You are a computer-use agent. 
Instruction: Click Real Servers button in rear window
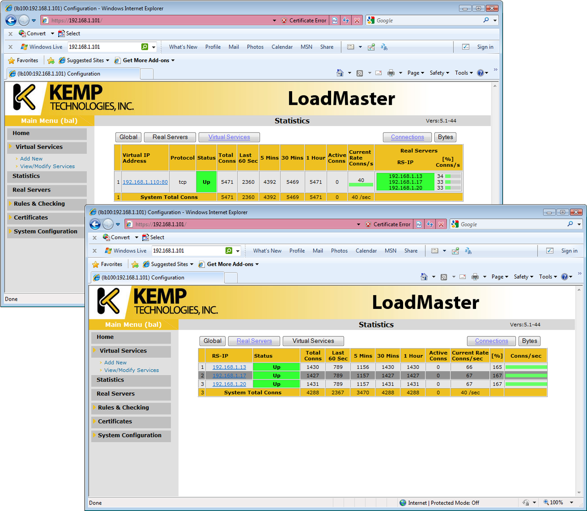170,137
